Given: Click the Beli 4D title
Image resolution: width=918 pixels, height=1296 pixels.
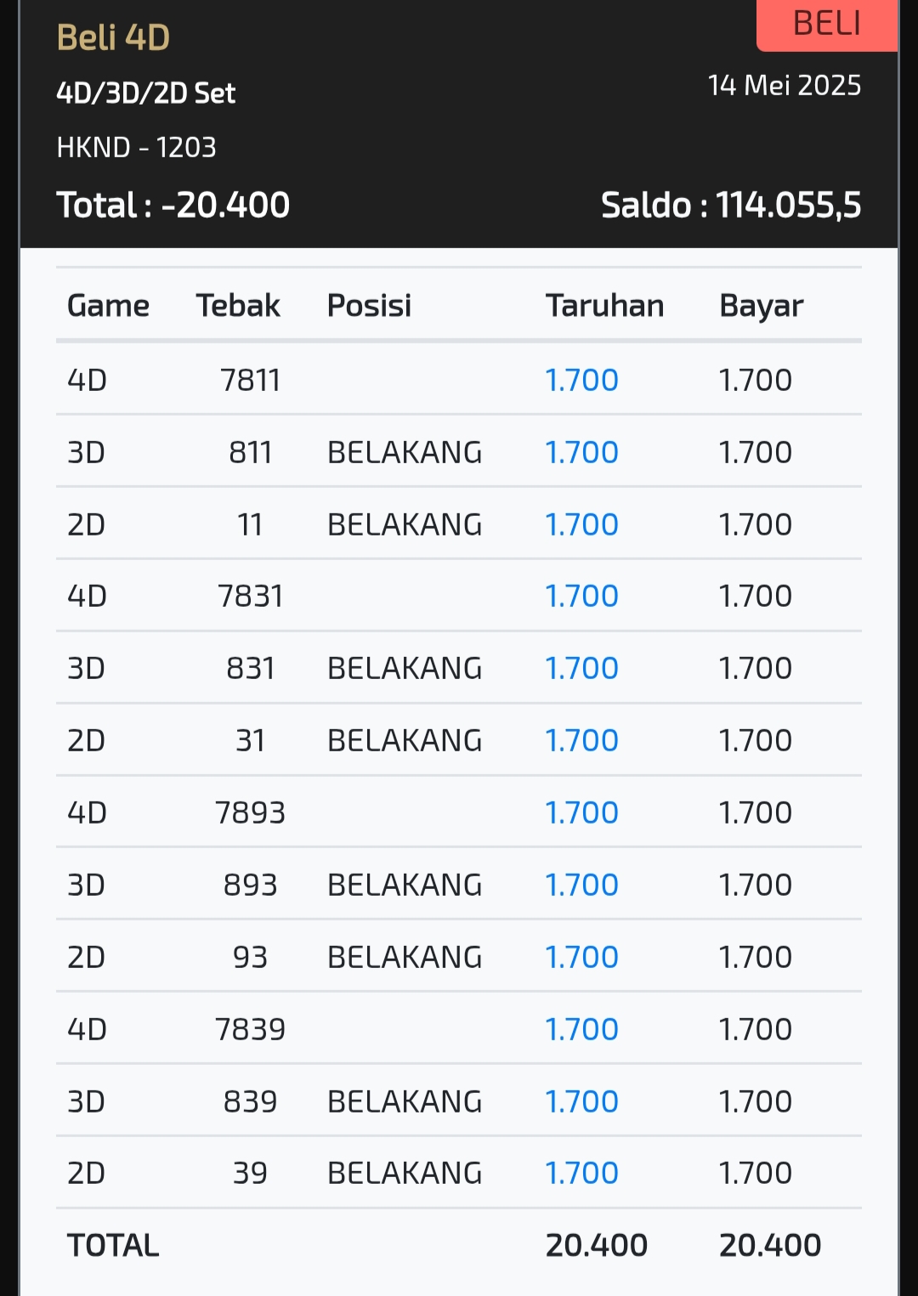Looking at the screenshot, I should (113, 38).
